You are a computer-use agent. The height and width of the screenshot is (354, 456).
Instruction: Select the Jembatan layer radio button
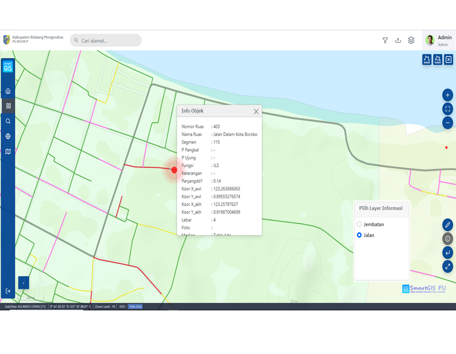pyautogui.click(x=359, y=224)
